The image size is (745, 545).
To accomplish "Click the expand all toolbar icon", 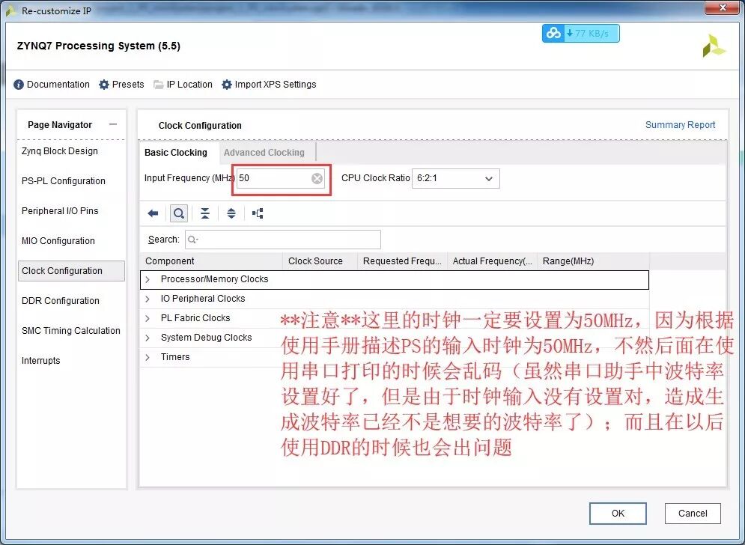I will 231,213.
